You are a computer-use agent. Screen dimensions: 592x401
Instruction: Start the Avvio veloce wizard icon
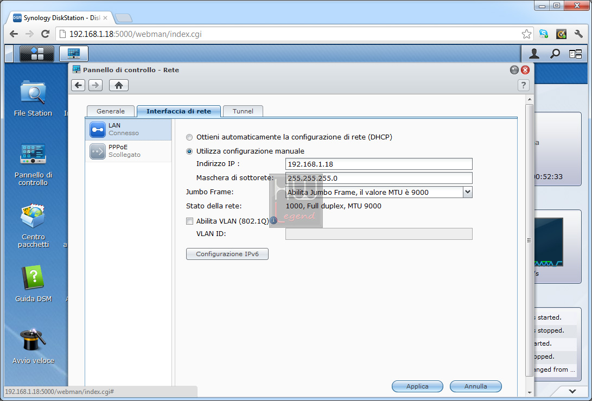coord(33,346)
